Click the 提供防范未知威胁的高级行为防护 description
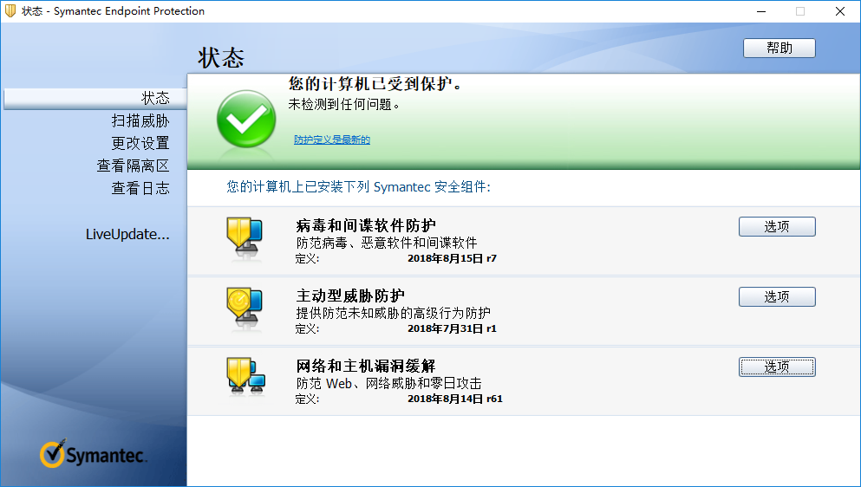 pyautogui.click(x=393, y=313)
